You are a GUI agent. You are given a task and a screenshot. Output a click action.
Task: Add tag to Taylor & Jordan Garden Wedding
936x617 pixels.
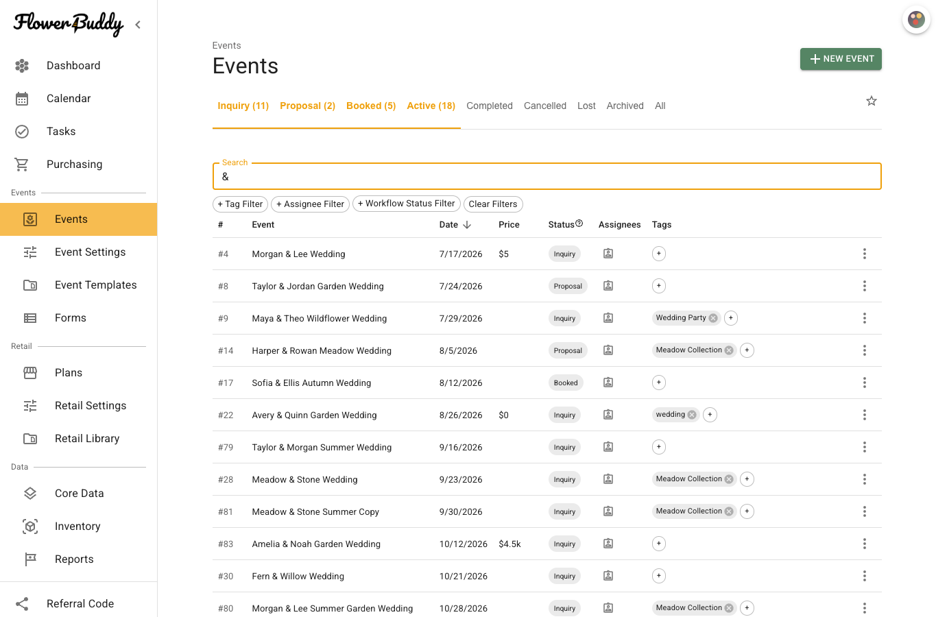pyautogui.click(x=659, y=286)
